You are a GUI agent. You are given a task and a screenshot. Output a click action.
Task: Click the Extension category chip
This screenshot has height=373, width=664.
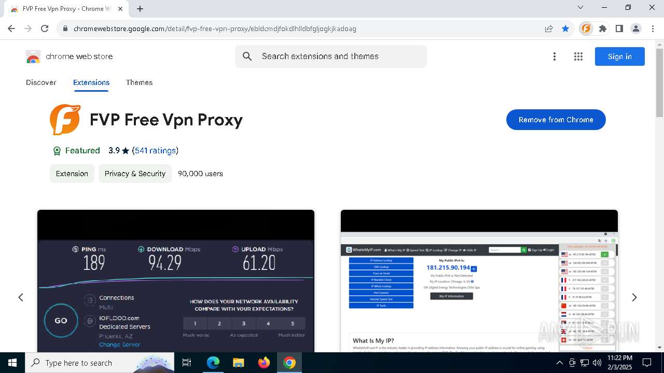[x=72, y=174]
